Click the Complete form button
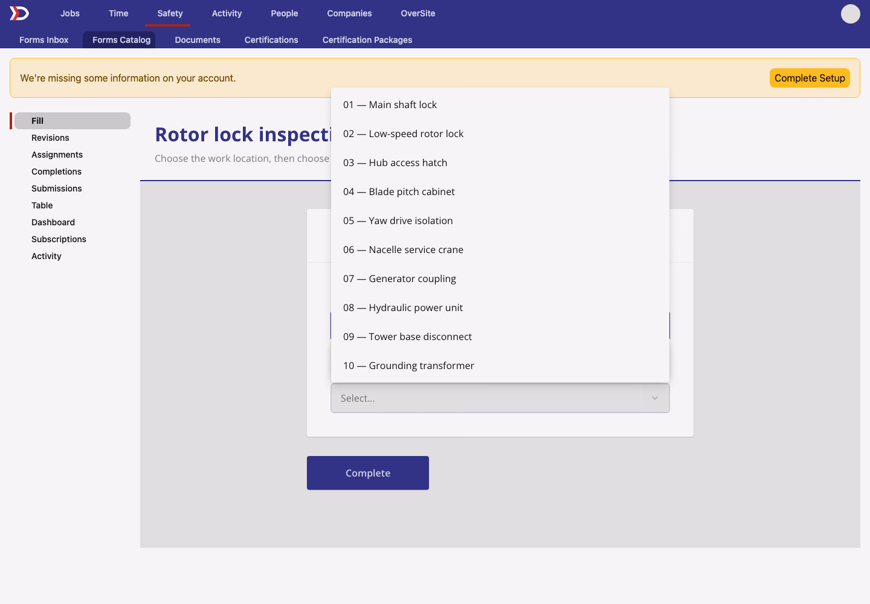 click(368, 473)
